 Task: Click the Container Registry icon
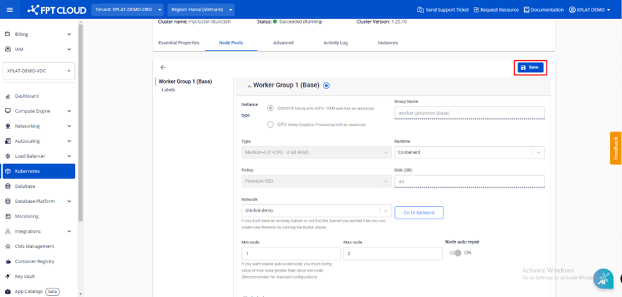pos(8,261)
